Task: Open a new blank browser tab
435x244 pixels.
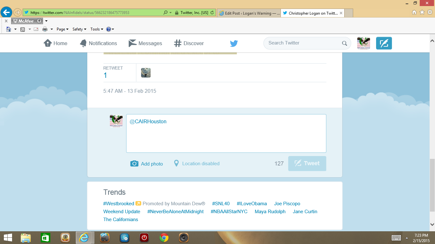Action: tap(349, 13)
